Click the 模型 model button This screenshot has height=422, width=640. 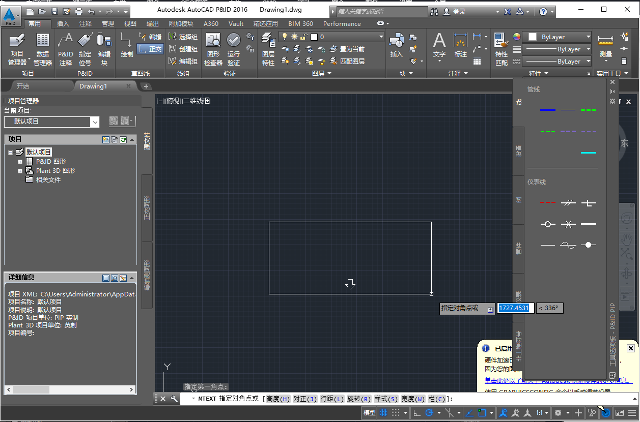tap(370, 412)
